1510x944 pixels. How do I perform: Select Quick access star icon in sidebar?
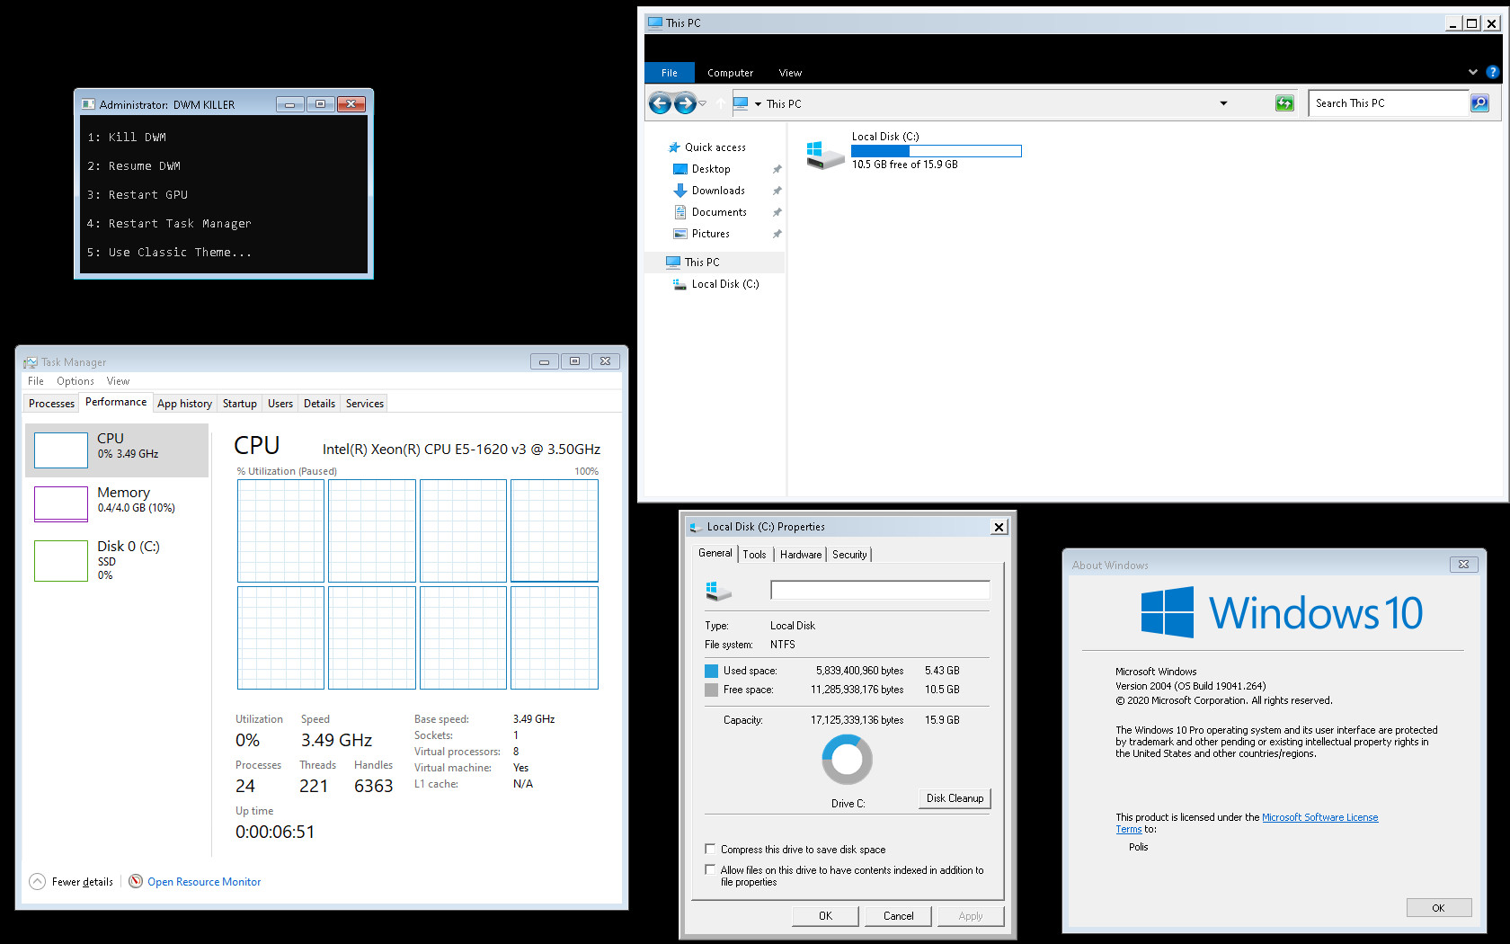coord(674,147)
